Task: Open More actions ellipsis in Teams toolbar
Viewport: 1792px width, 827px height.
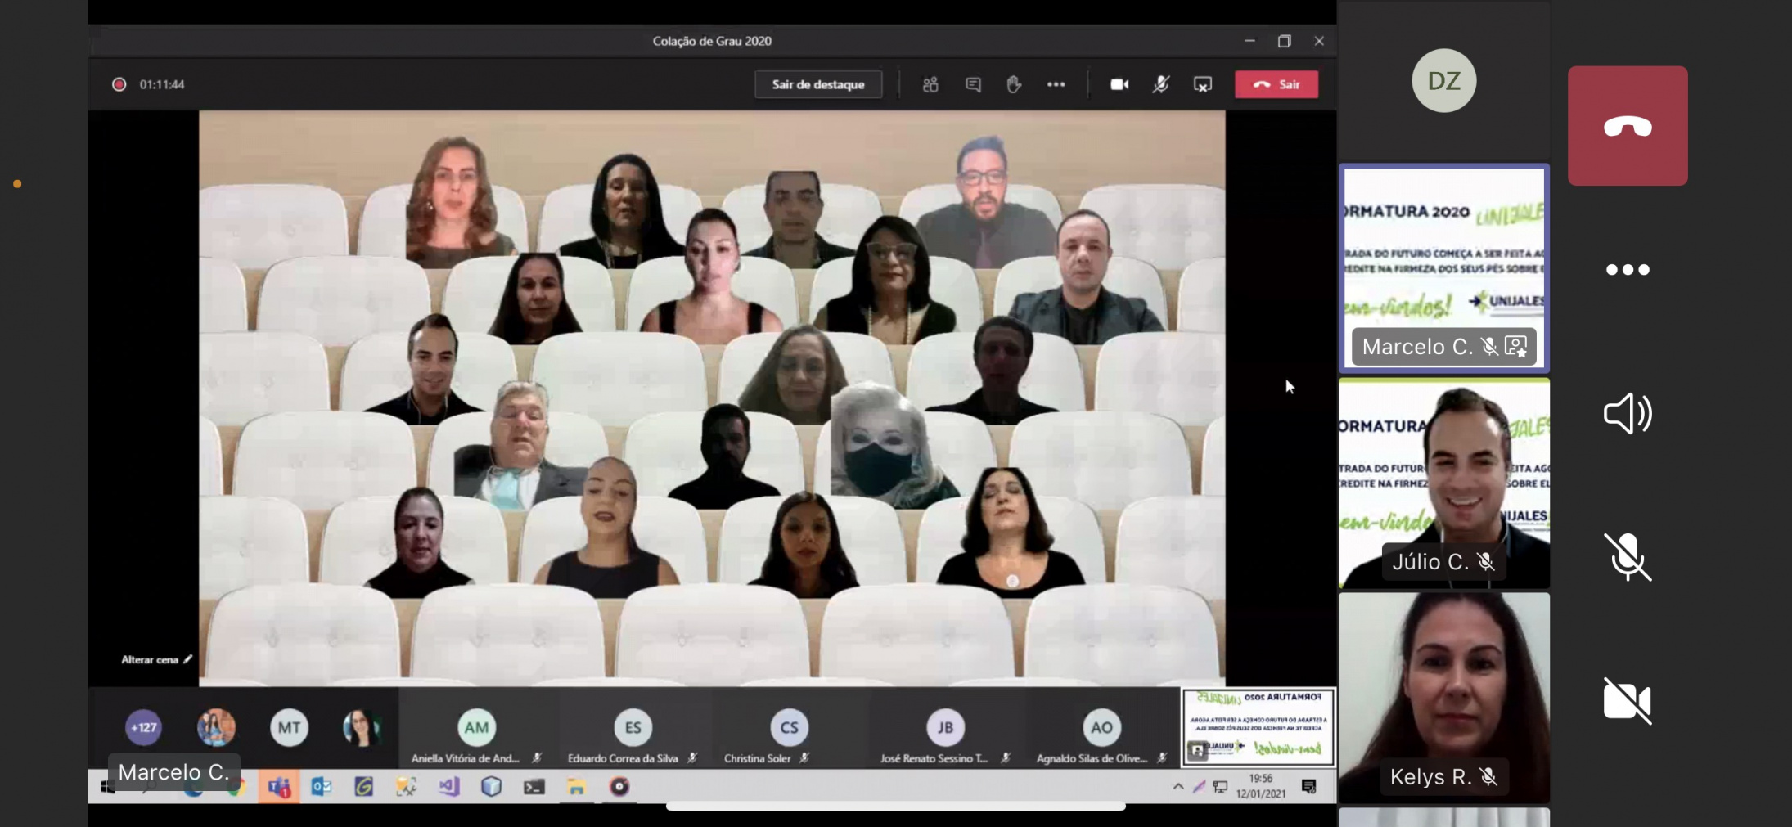Action: point(1056,84)
